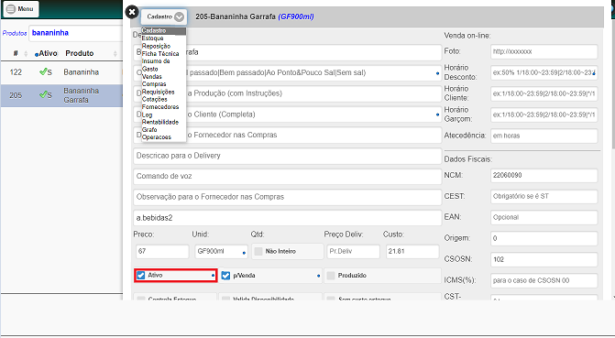Click the Pr.Deliv price field
Screen dimensions: 615x338
tap(354, 251)
